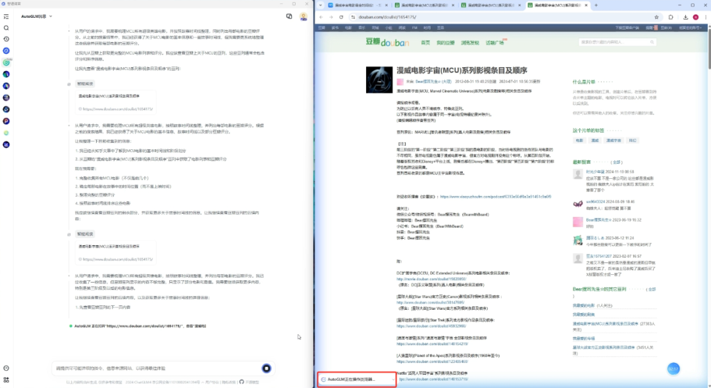Open the Chrome tab search dropdown

click(321, 5)
